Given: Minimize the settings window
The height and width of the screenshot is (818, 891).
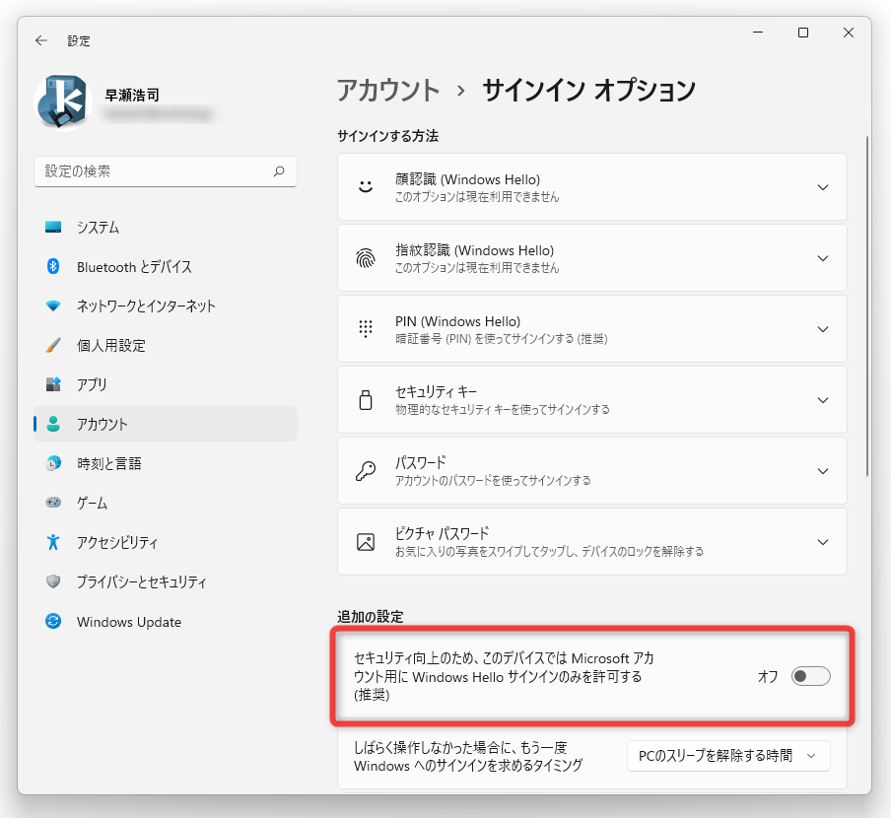Looking at the screenshot, I should (x=758, y=33).
